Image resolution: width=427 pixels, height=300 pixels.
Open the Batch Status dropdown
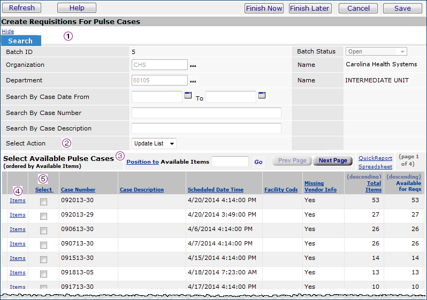(376, 52)
